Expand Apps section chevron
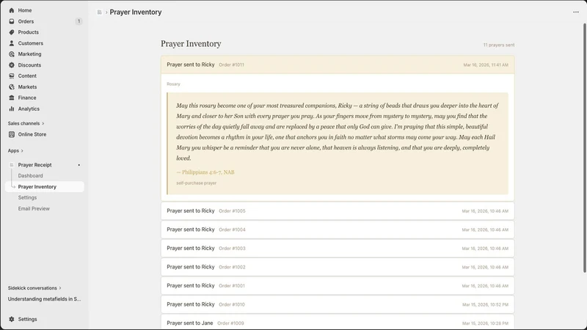Screen dimensions: 587x330 click(x=22, y=151)
